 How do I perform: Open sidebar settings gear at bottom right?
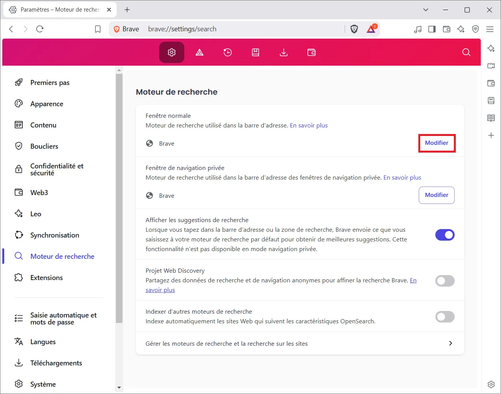tap(491, 384)
